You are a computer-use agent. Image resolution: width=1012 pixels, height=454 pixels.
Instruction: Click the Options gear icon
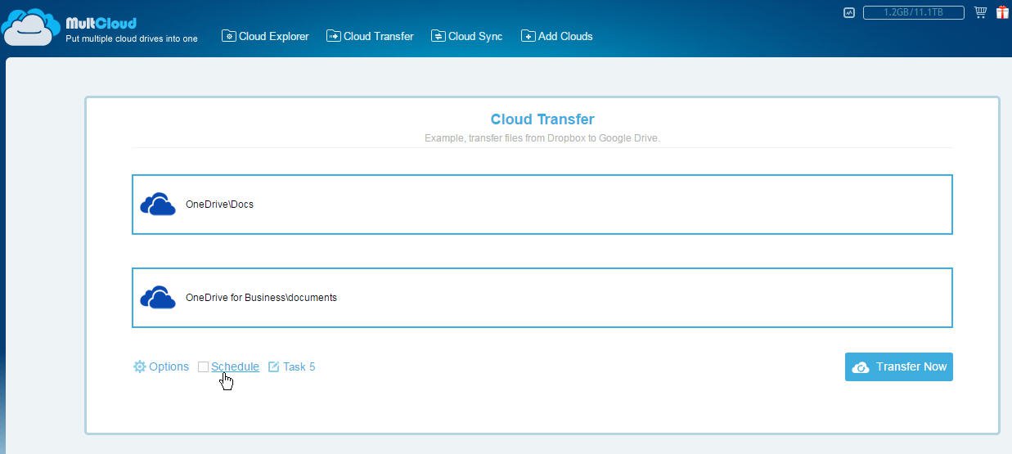(x=139, y=366)
